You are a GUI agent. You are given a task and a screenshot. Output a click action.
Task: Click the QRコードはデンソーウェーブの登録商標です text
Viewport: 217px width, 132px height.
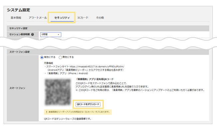pos(68,119)
